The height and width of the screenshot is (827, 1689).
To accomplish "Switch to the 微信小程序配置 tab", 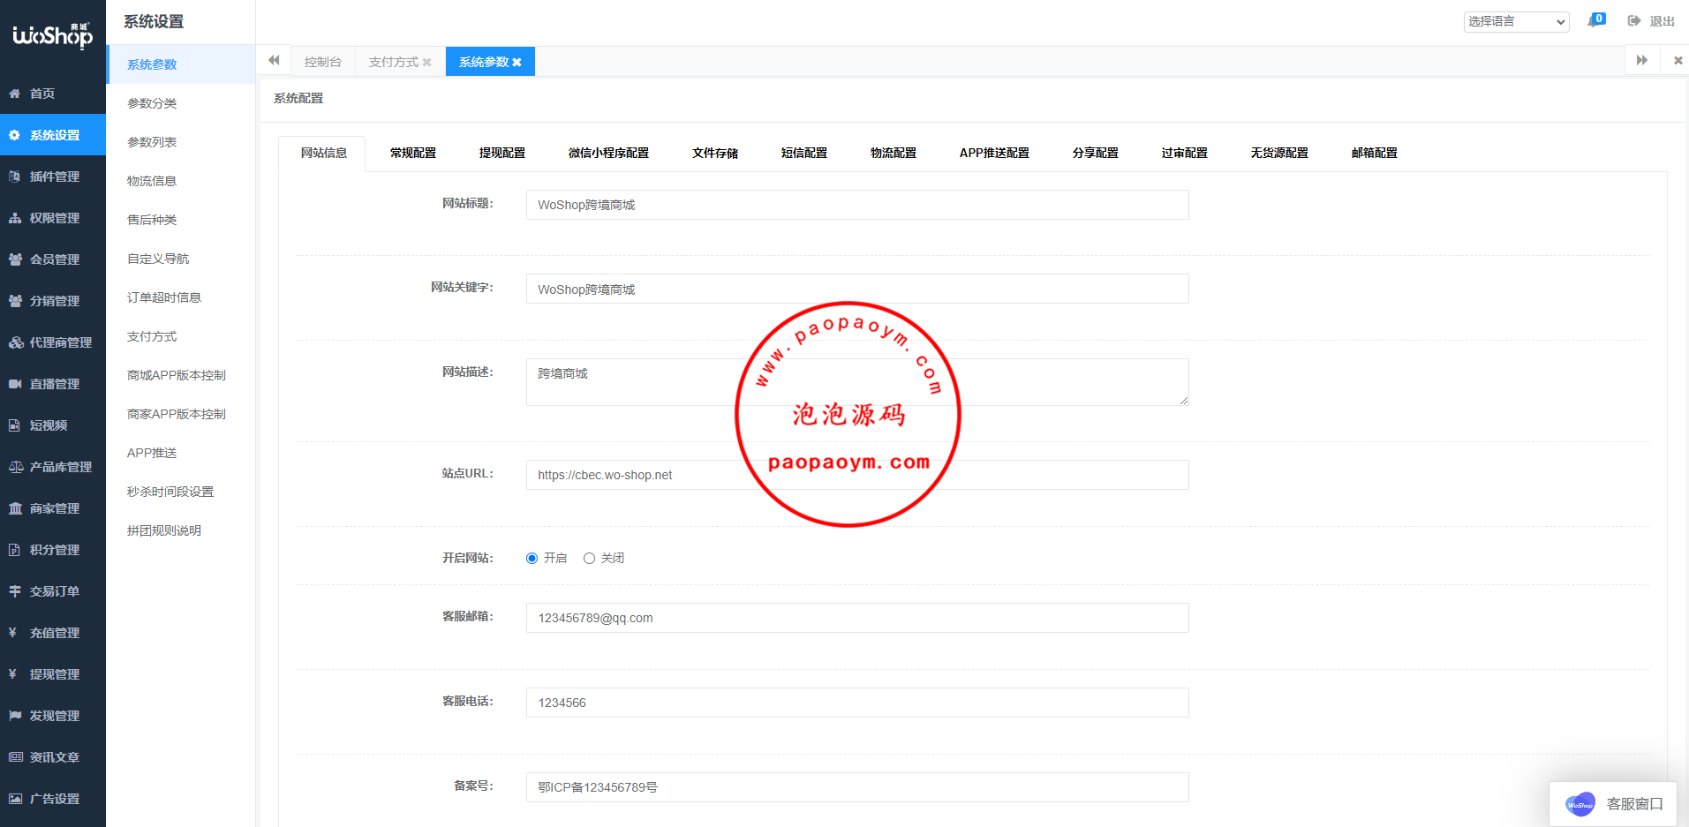I will point(608,153).
